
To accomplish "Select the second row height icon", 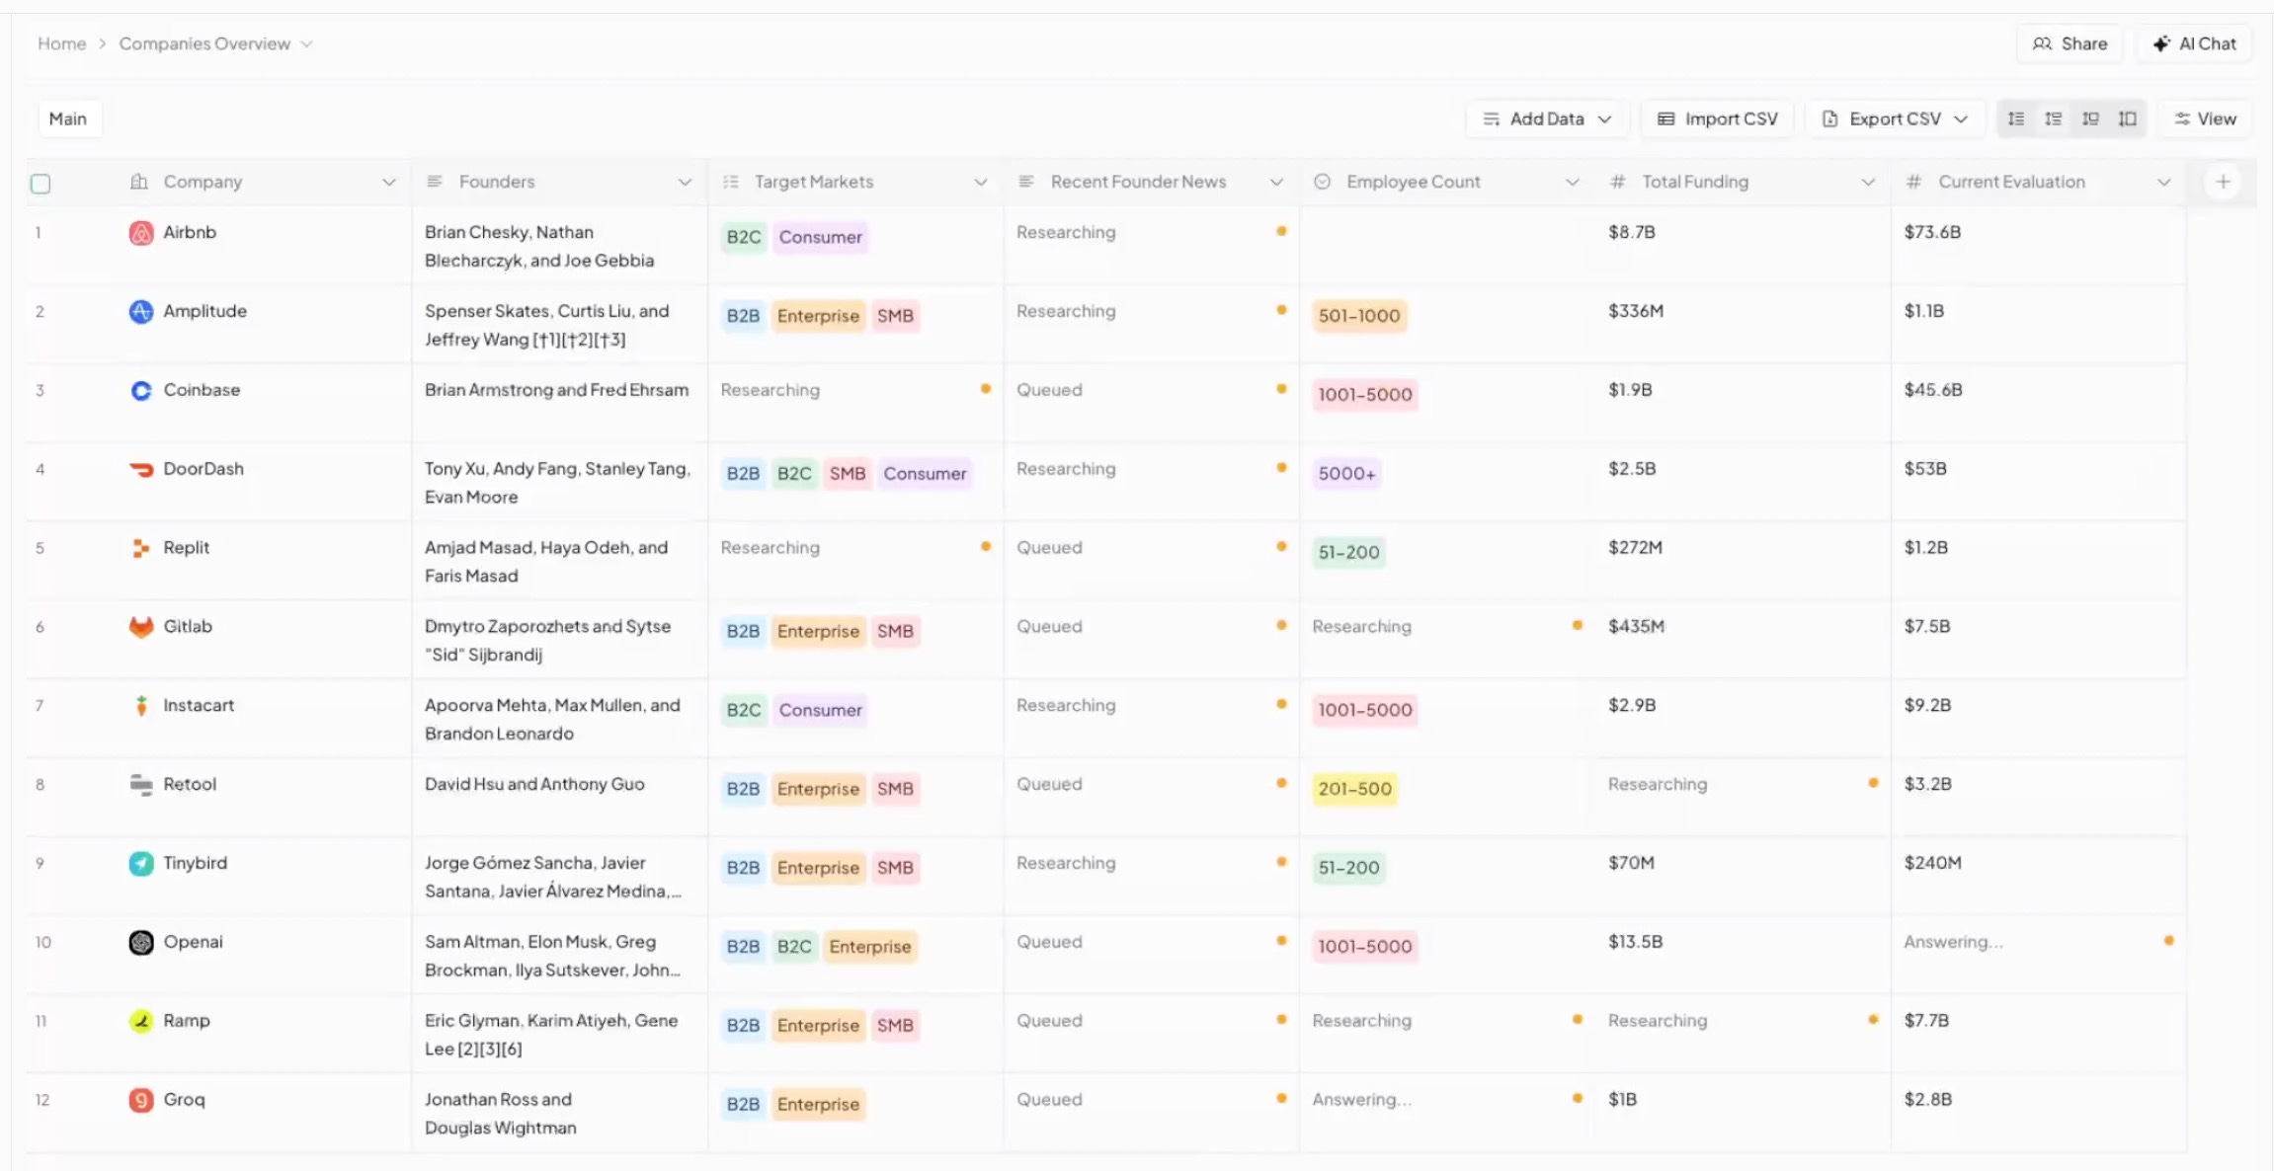I will pos(2054,118).
